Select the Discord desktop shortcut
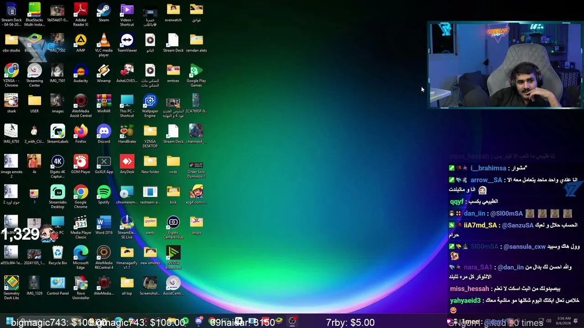The height and width of the screenshot is (328, 584). 104,134
